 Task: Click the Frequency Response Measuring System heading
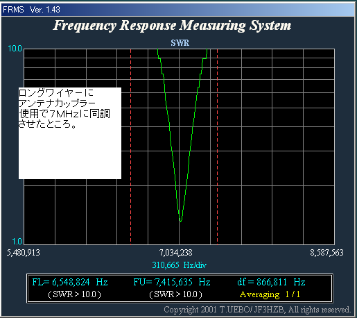[172, 26]
